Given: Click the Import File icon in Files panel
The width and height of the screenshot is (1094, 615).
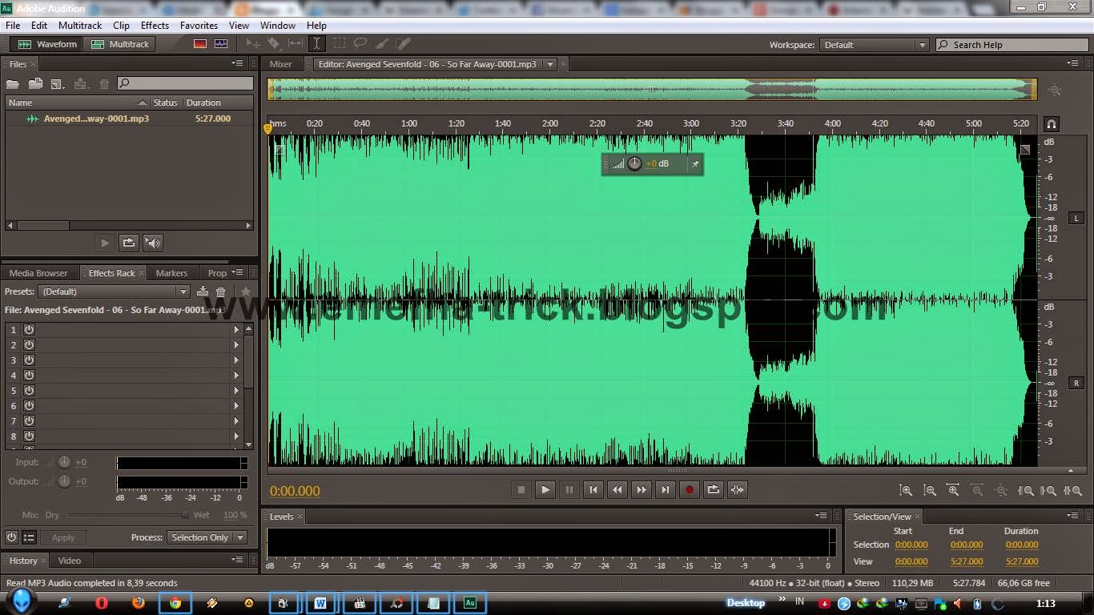Looking at the screenshot, I should tap(35, 83).
